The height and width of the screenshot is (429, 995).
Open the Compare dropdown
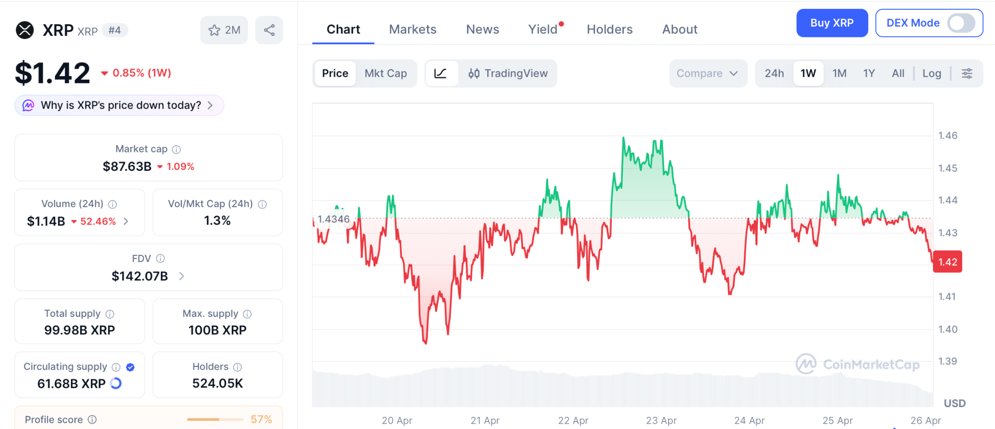click(x=707, y=73)
